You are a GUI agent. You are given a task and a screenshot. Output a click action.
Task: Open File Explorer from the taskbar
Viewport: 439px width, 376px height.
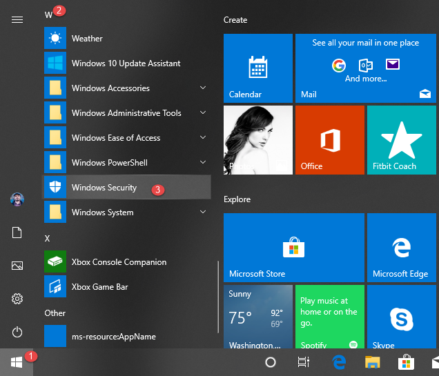pyautogui.click(x=372, y=362)
